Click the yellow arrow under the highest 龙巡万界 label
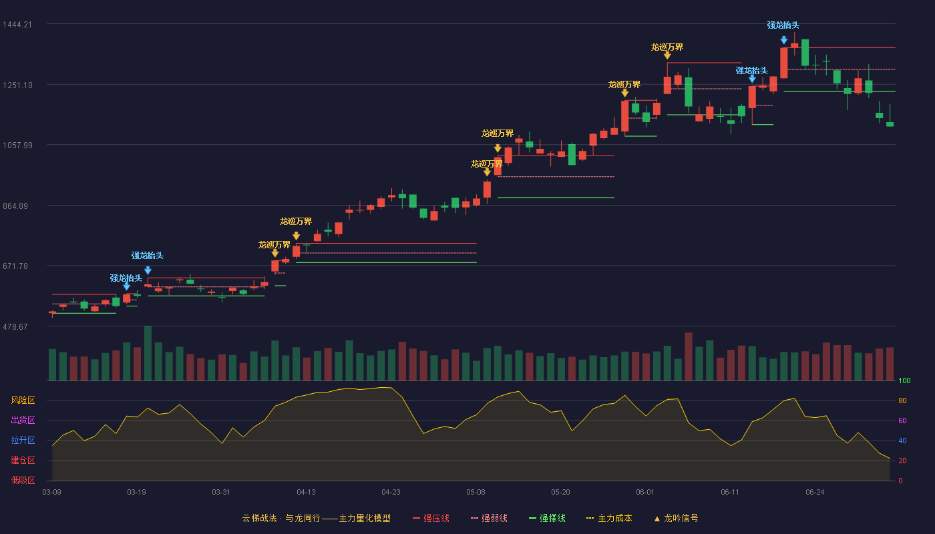This screenshot has height=534, width=935. click(x=667, y=55)
